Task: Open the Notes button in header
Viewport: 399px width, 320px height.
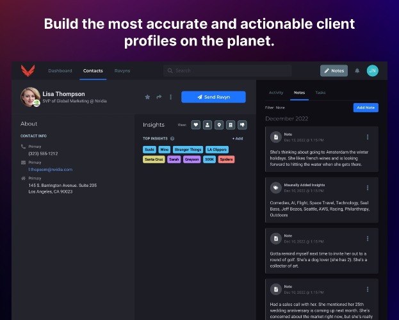Action: (334, 70)
